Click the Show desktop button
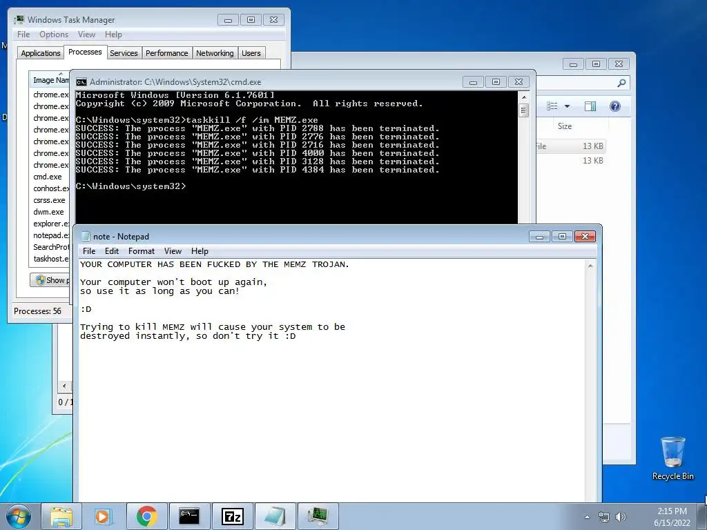The height and width of the screenshot is (530, 707). (702, 516)
